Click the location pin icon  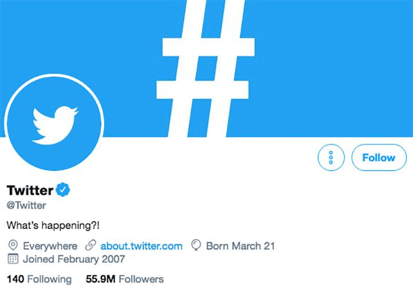(x=13, y=246)
